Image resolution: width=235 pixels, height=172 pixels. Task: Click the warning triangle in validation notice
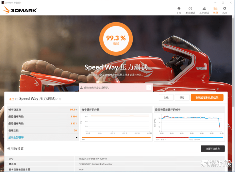click(x=81, y=88)
